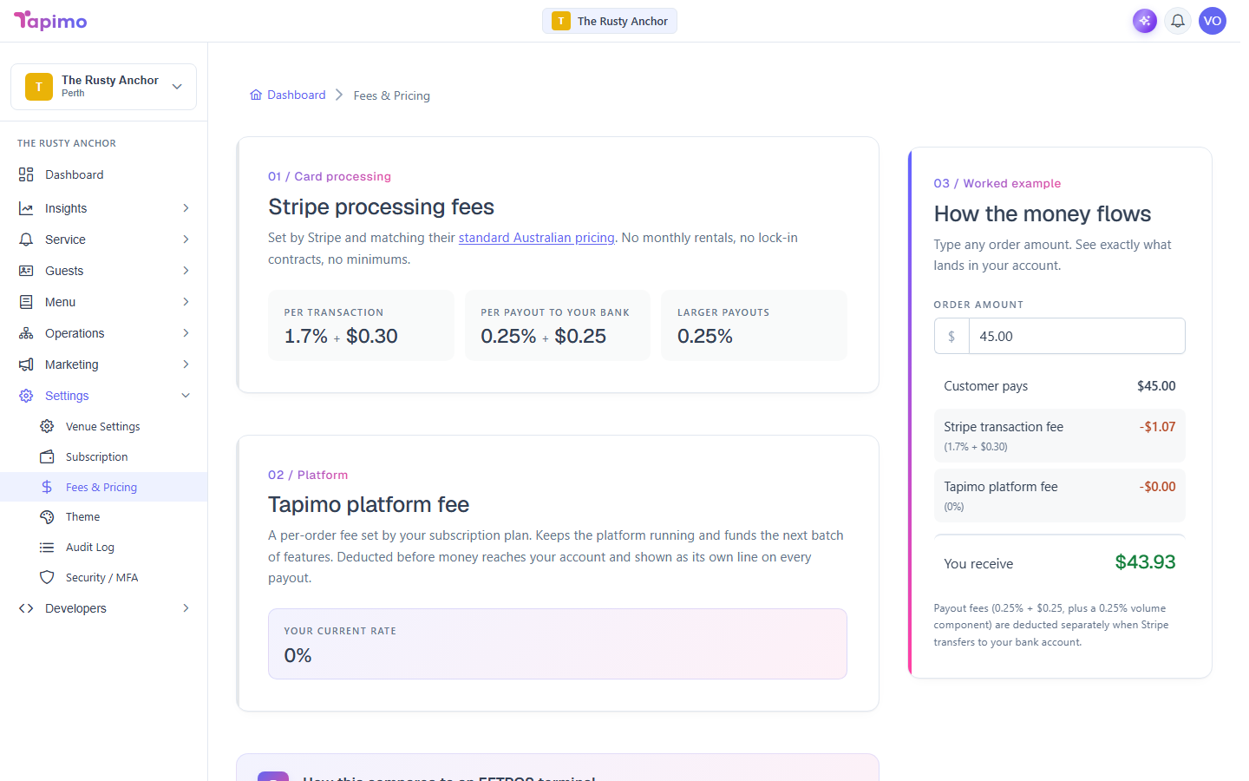The image size is (1249, 781).
Task: Expand the Developers submenu chevron
Action: point(186,608)
